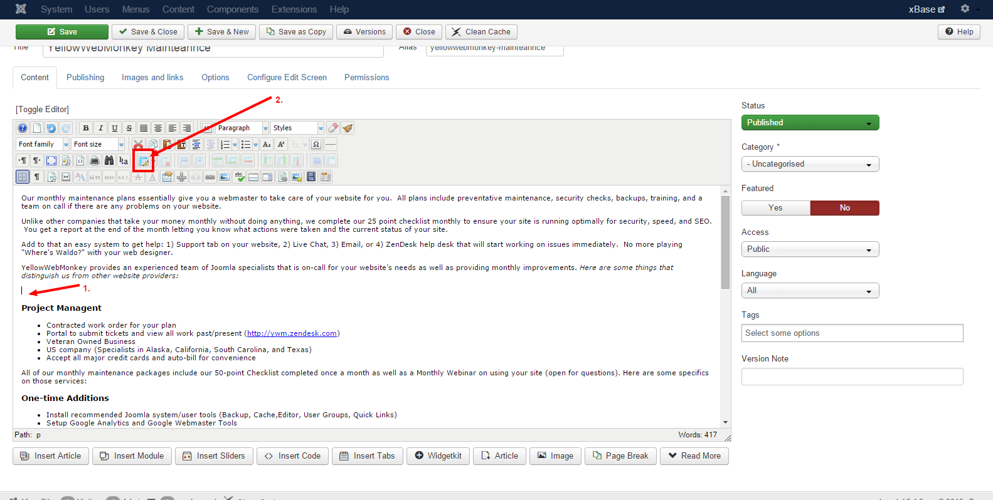The height and width of the screenshot is (500, 993).
Task: Toggle the visual aid grid button
Action: click(x=23, y=177)
